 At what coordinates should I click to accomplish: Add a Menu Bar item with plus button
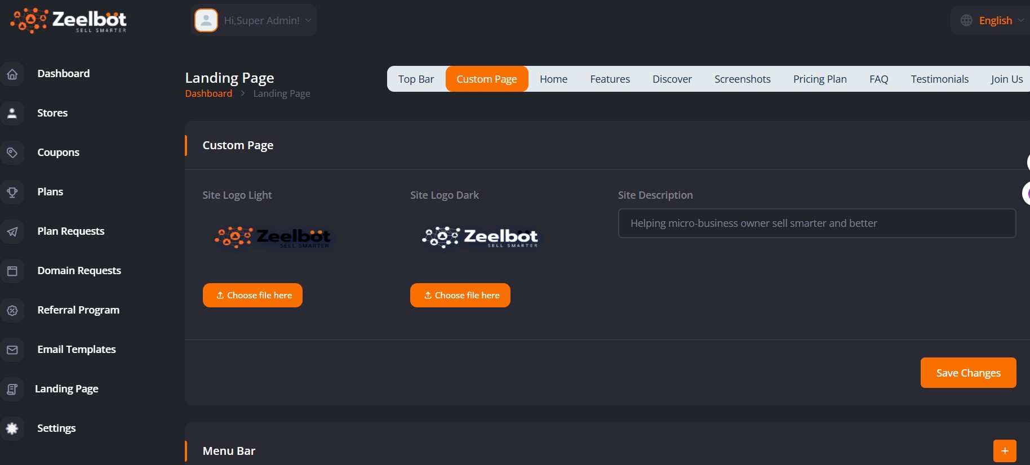coord(1004,451)
